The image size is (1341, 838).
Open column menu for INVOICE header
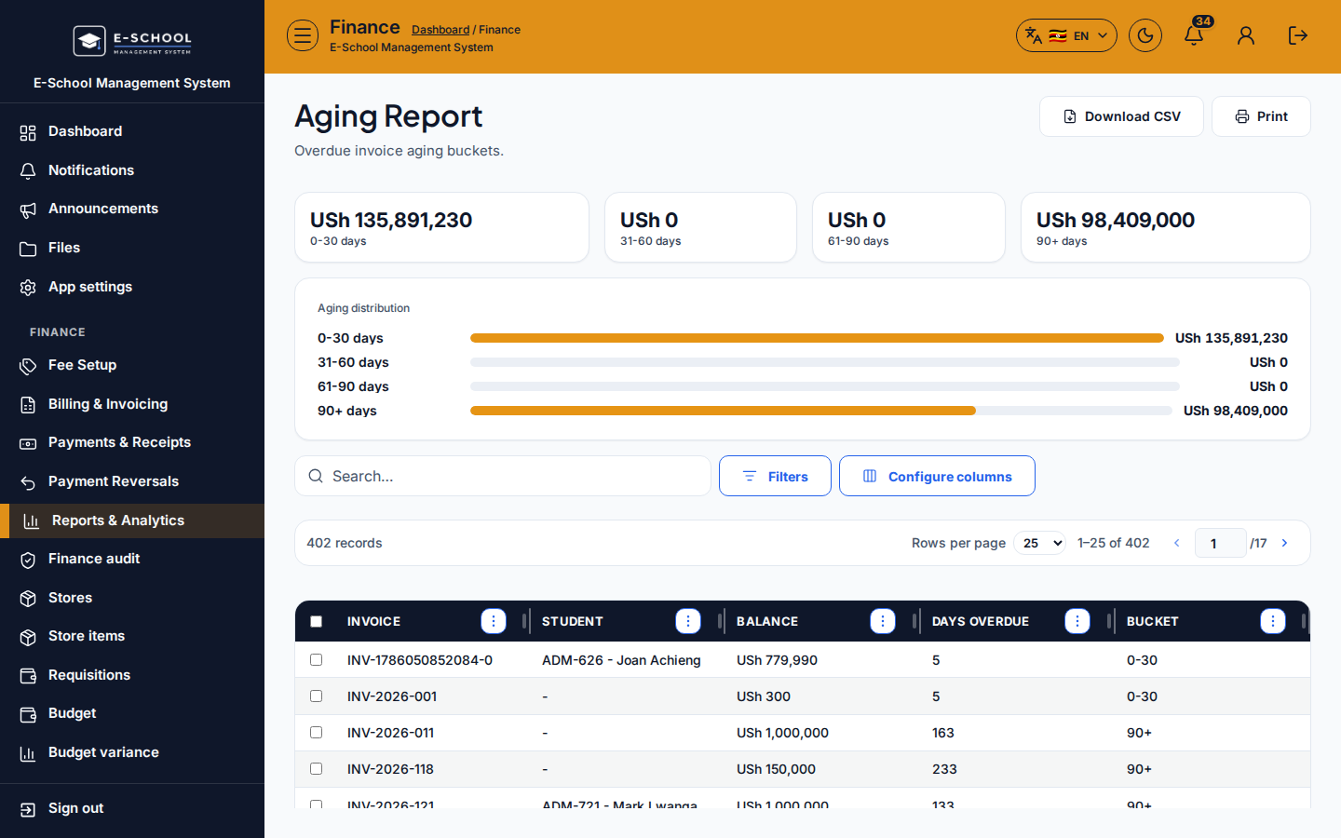(494, 621)
